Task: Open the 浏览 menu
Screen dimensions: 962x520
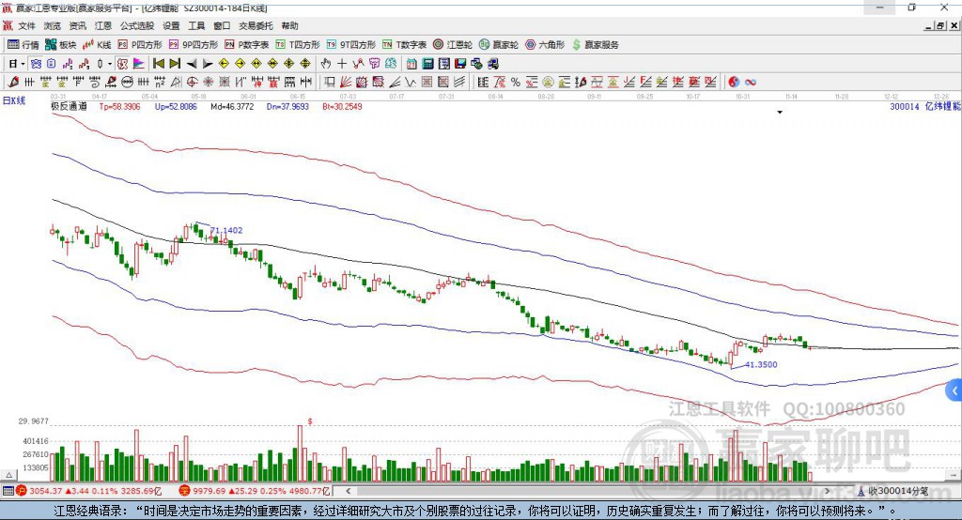Action: tap(53, 25)
